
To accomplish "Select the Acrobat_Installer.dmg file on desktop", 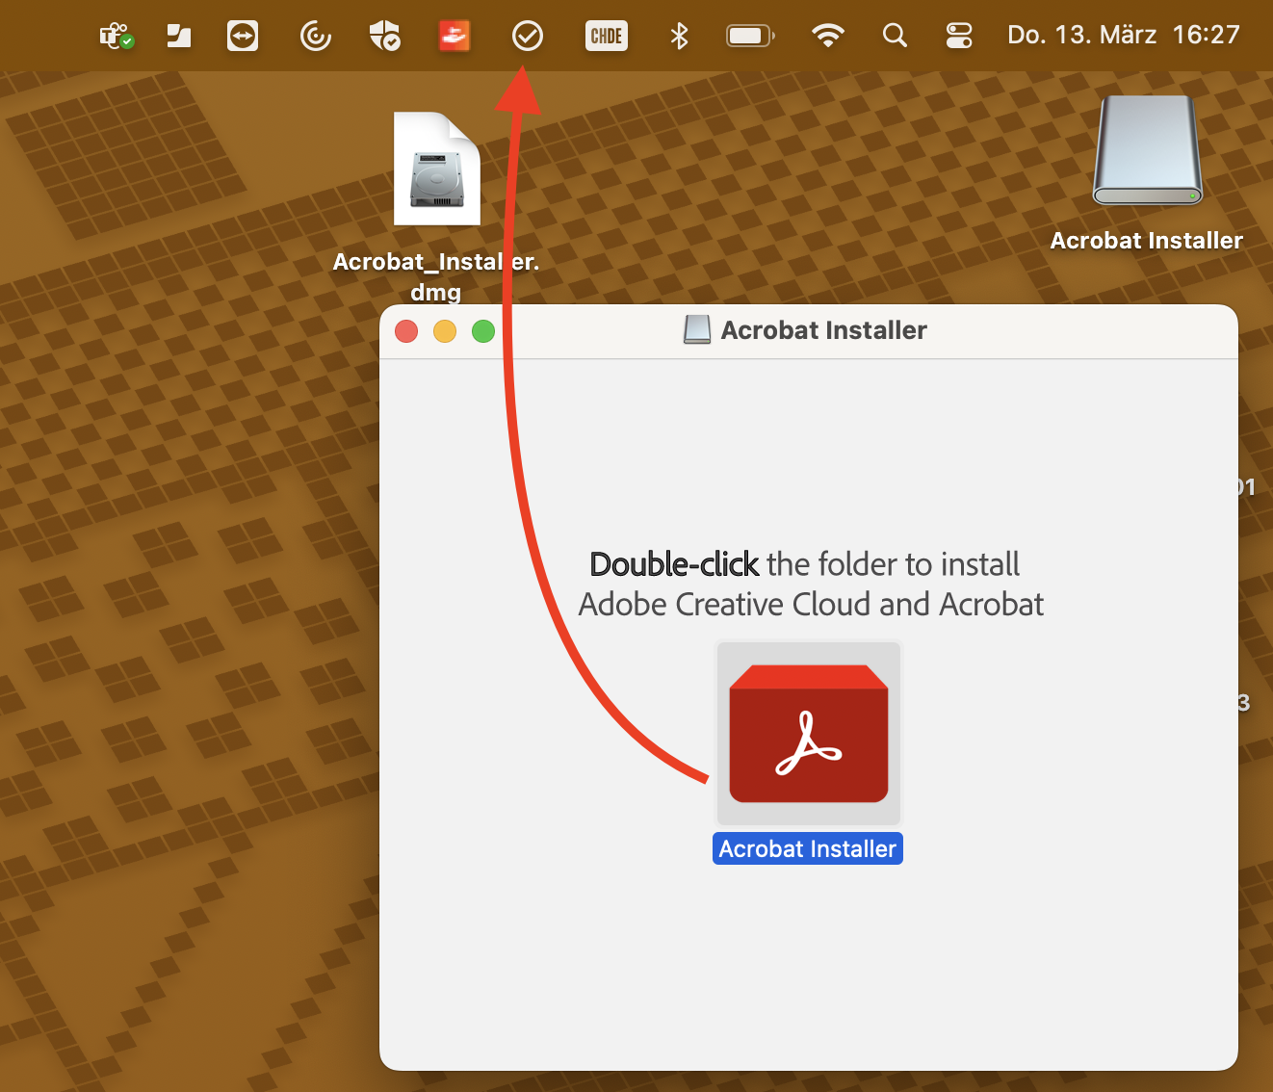I will click(437, 169).
